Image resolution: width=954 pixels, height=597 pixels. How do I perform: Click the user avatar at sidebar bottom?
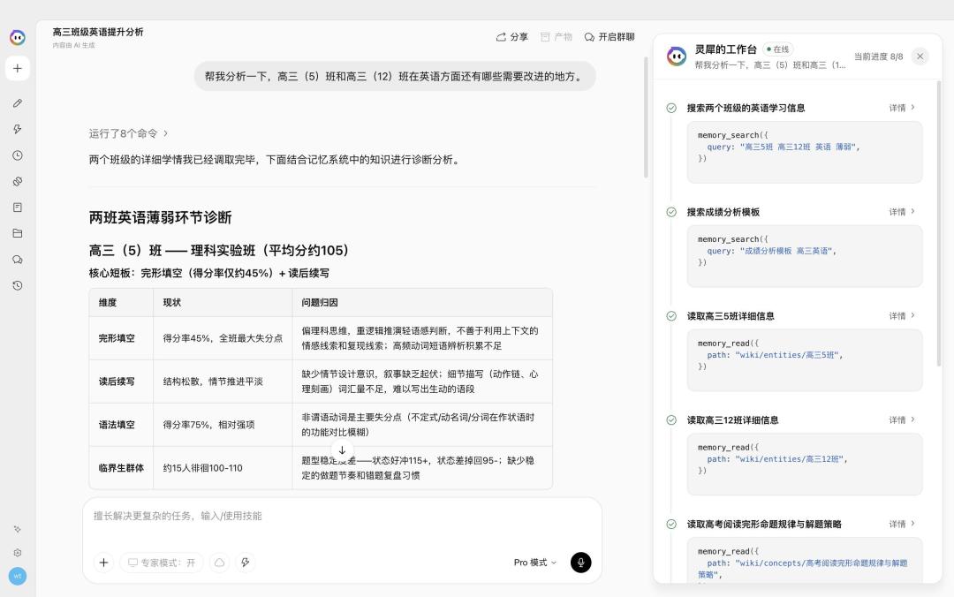[18, 576]
